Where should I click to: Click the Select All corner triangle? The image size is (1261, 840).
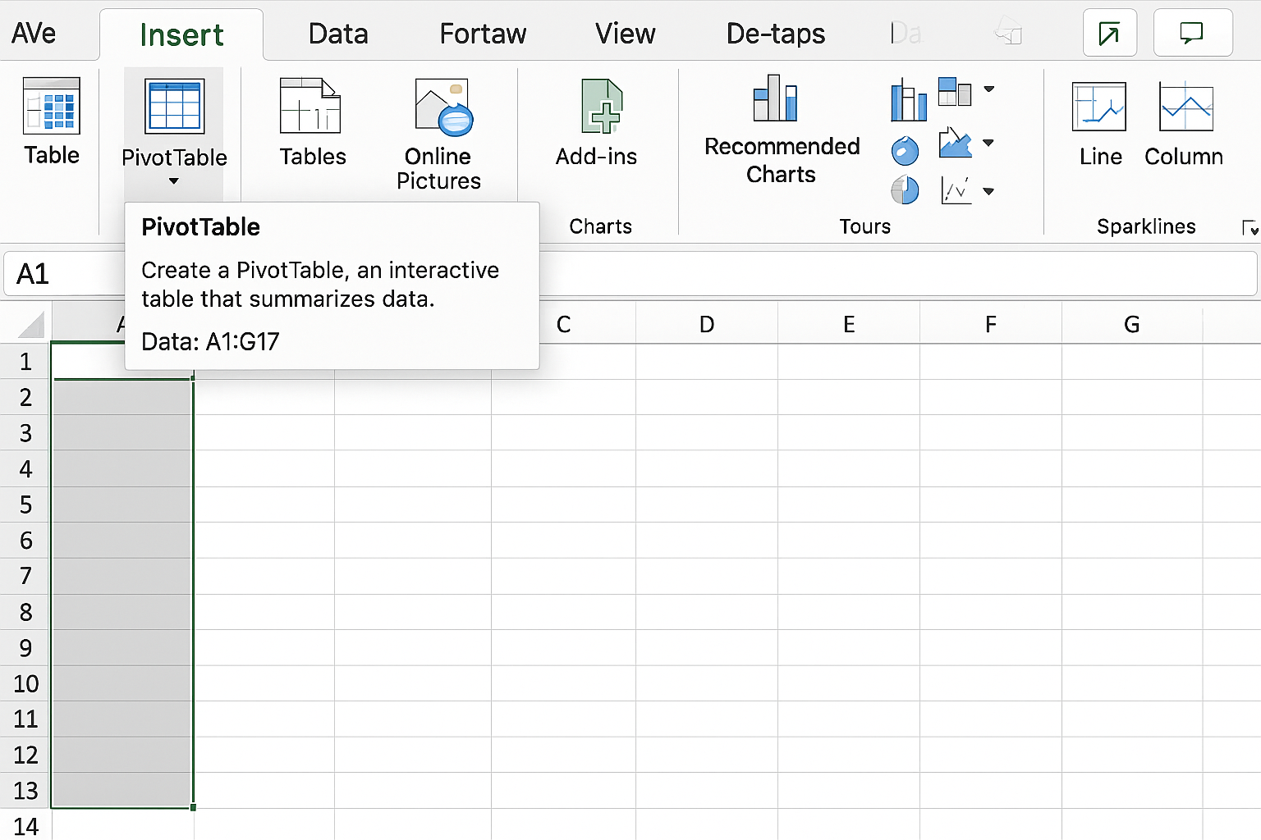[30, 324]
